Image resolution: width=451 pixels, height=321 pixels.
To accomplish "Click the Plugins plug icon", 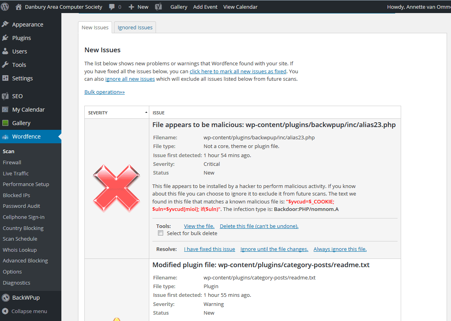I will pos(5,38).
